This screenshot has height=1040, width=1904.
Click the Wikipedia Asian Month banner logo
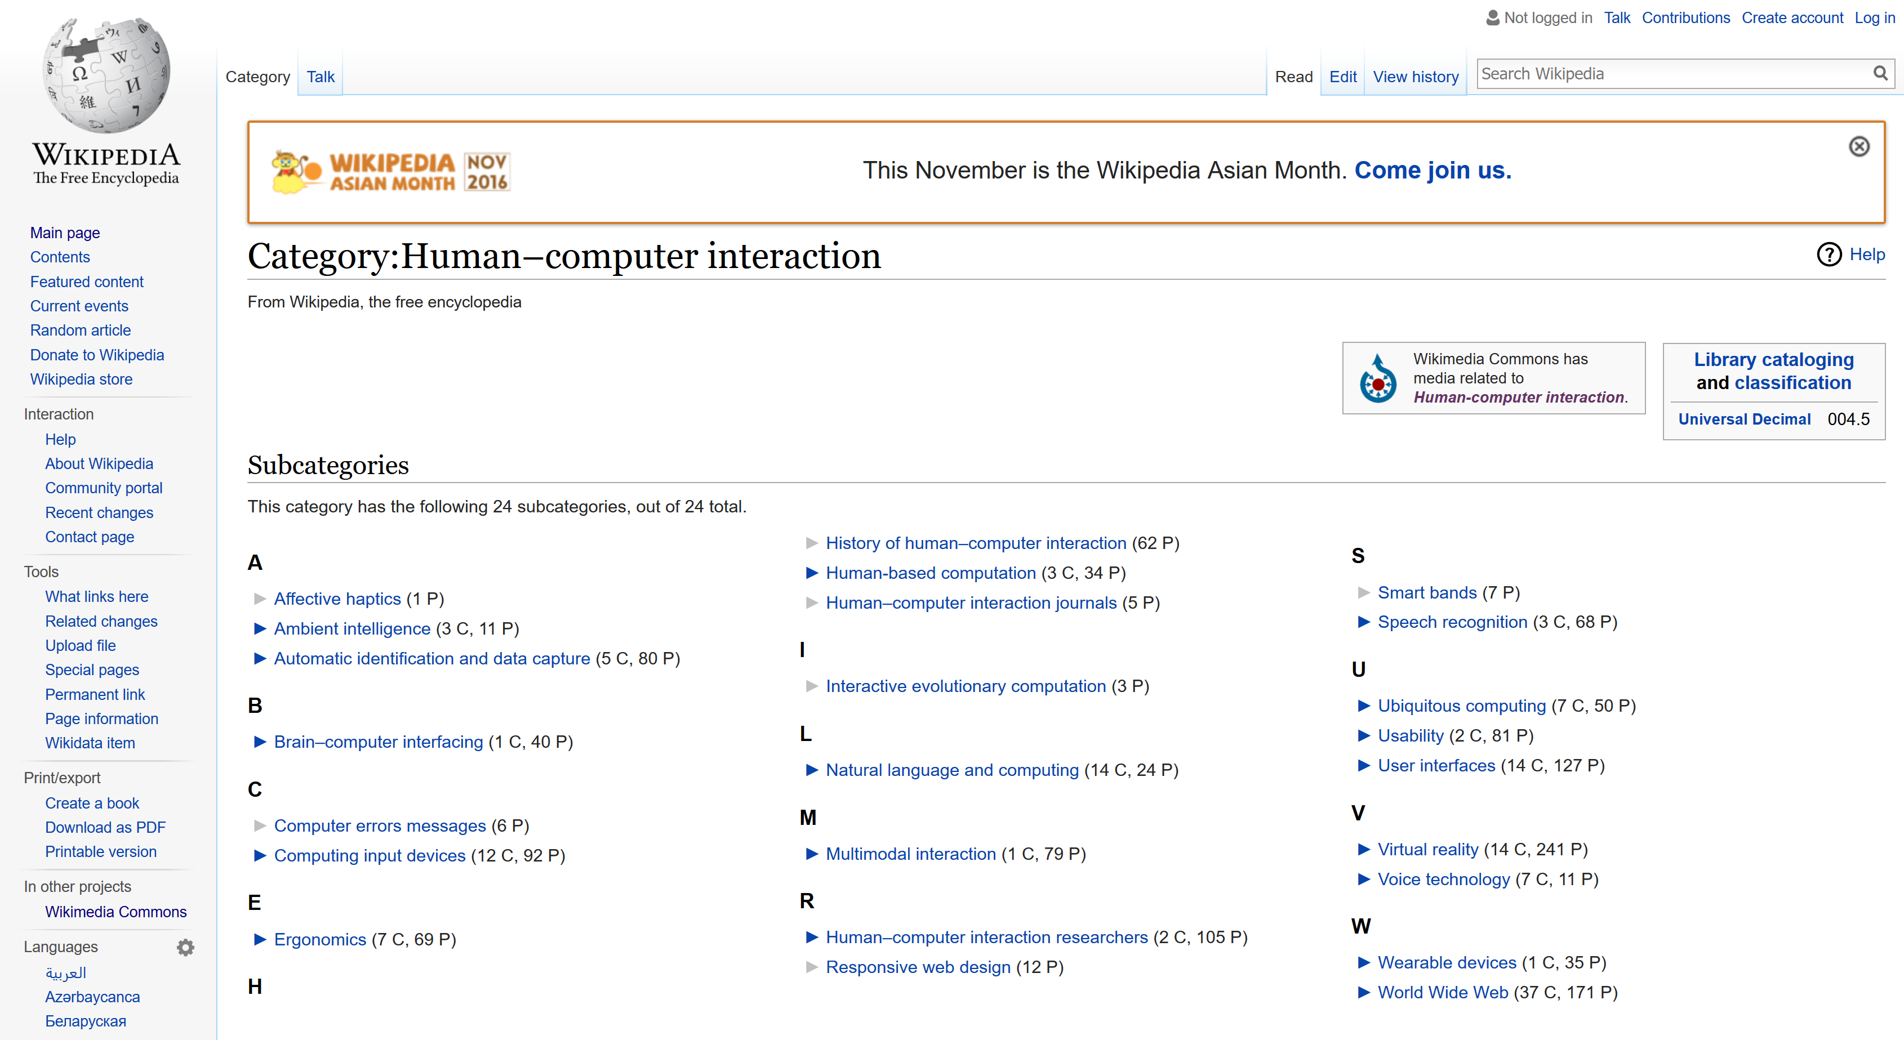click(x=390, y=171)
